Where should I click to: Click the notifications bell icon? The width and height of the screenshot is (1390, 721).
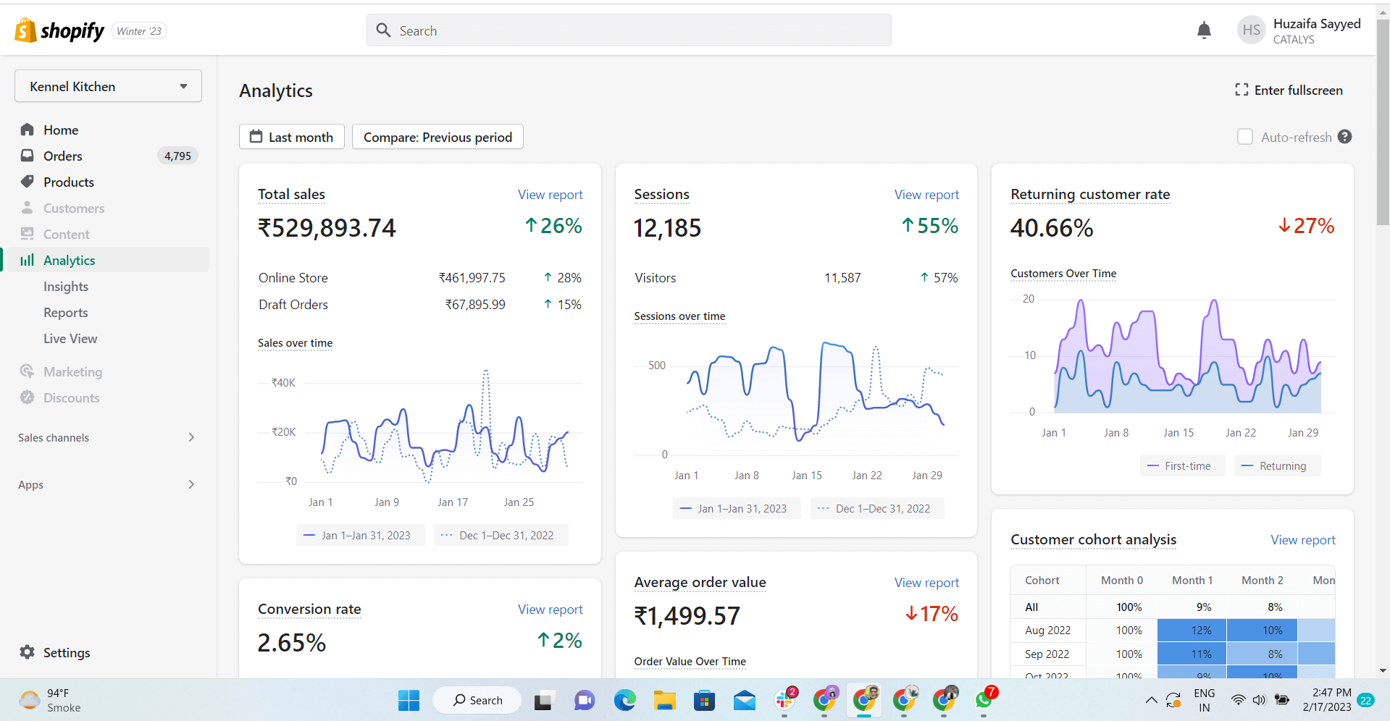(1204, 30)
